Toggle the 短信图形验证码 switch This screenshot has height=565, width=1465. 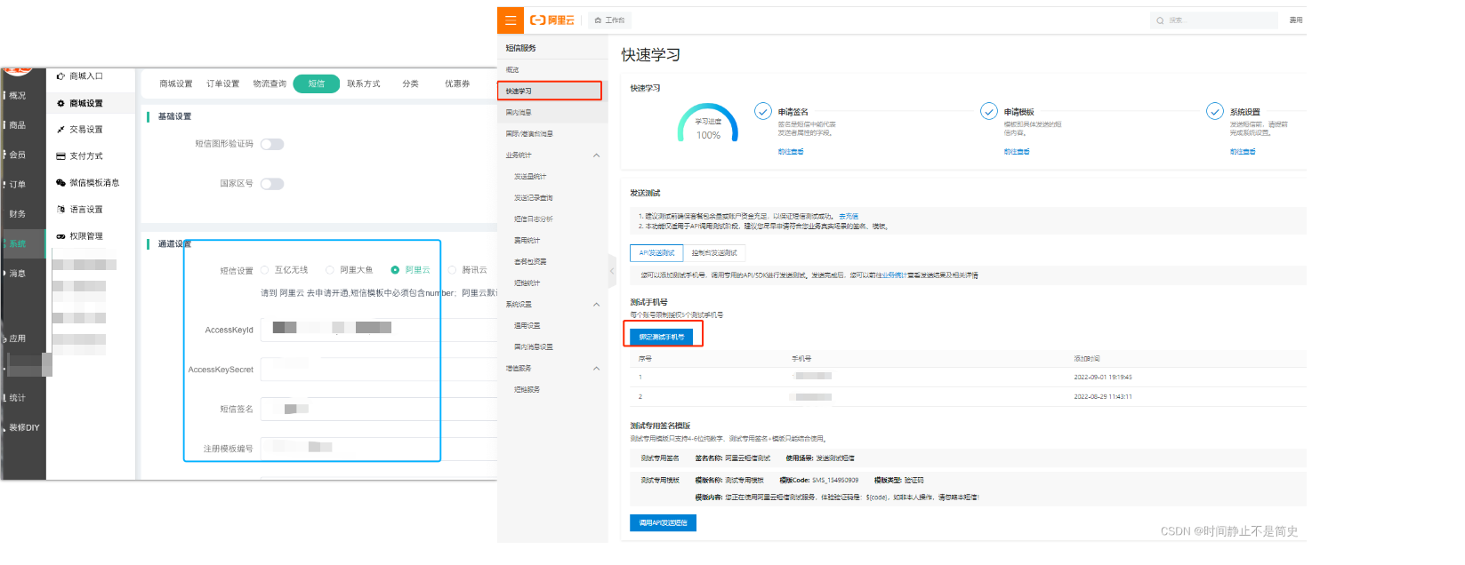tap(272, 144)
